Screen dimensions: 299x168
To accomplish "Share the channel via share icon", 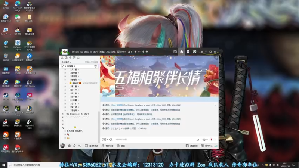I will click(143, 52).
